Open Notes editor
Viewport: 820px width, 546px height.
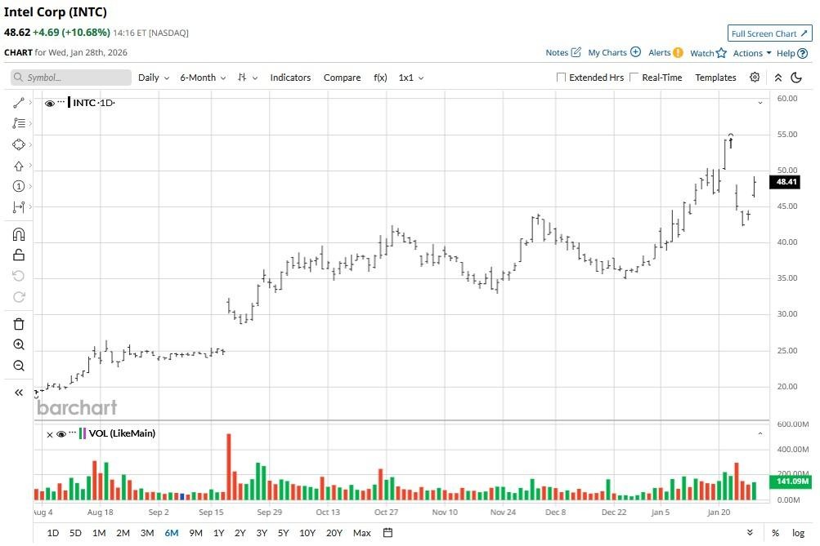click(563, 52)
